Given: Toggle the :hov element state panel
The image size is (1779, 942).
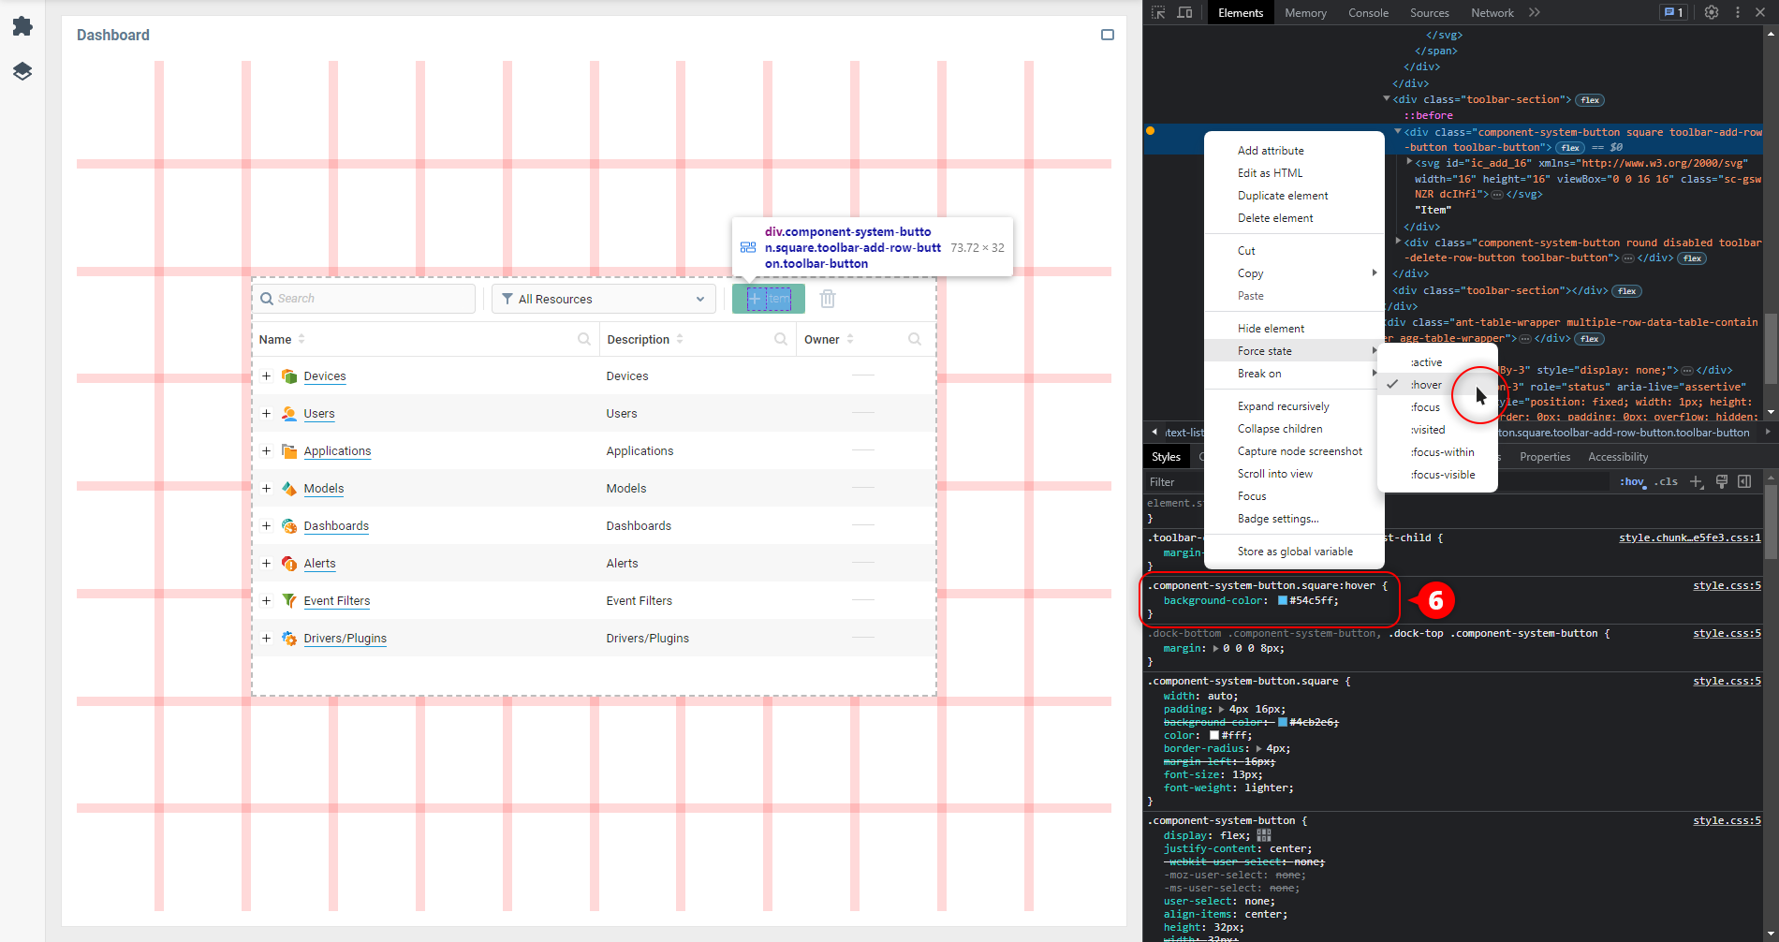Looking at the screenshot, I should [1632, 481].
